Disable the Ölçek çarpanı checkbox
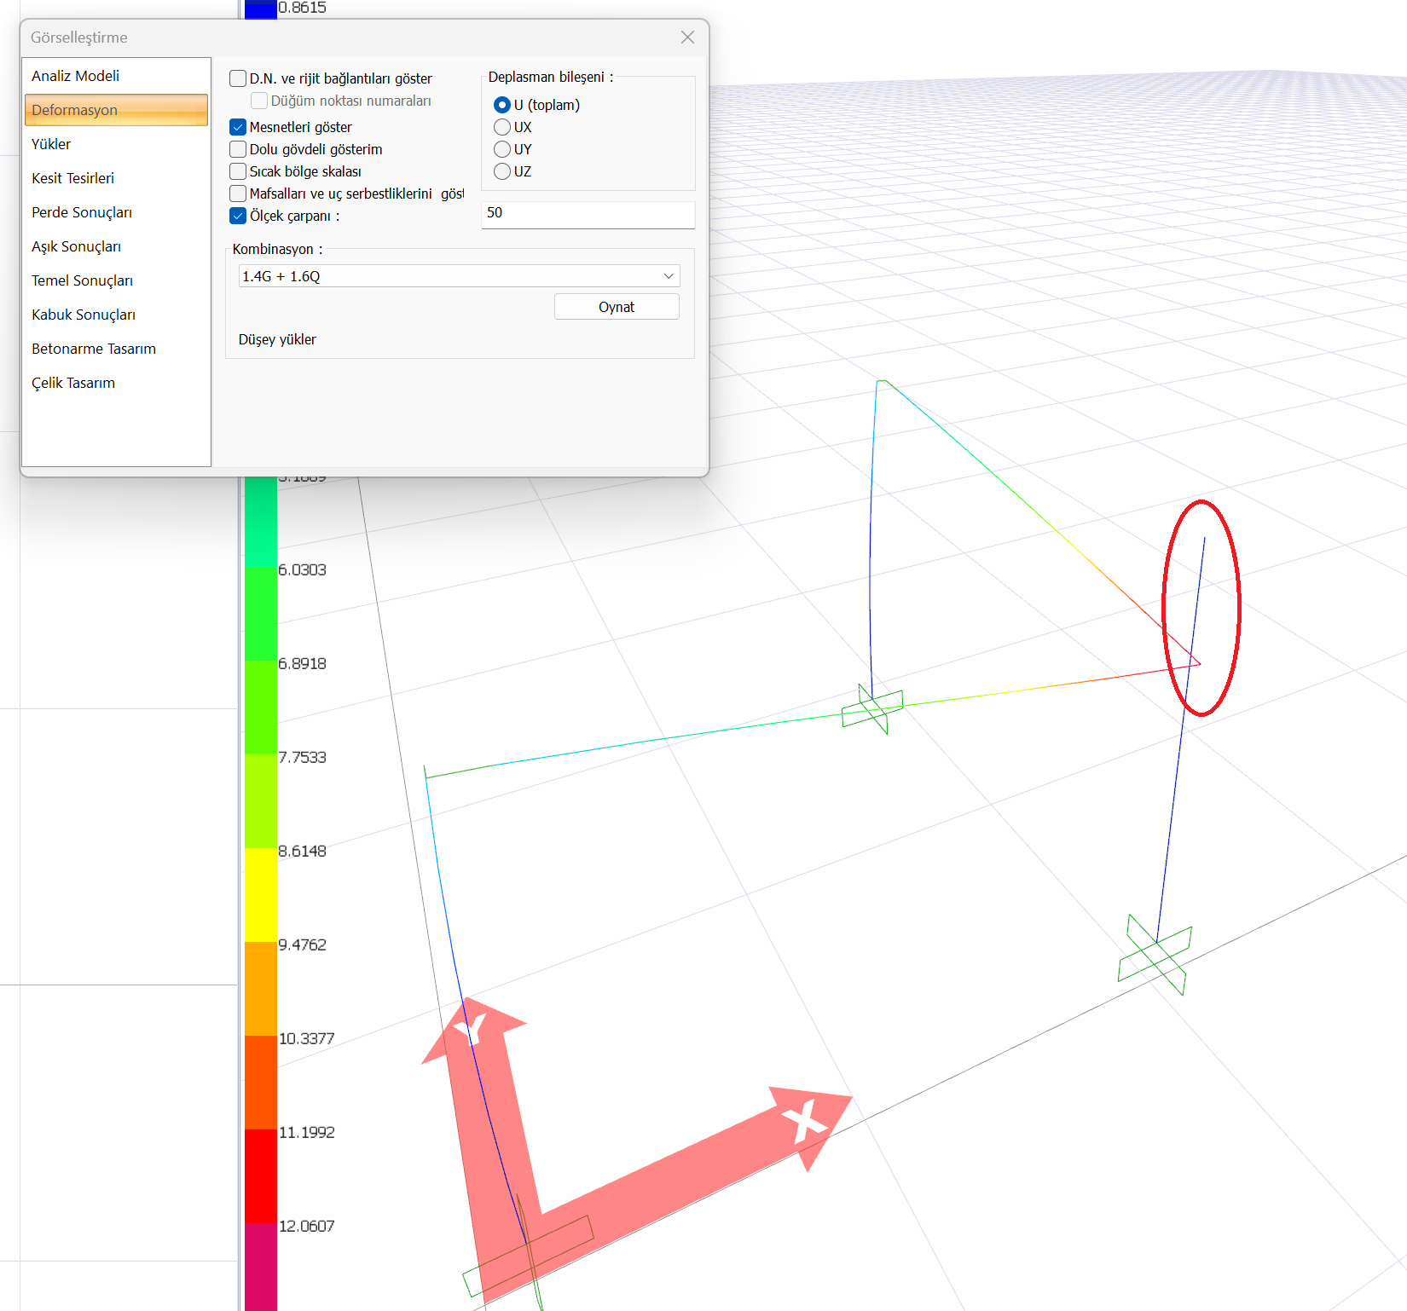 (239, 216)
